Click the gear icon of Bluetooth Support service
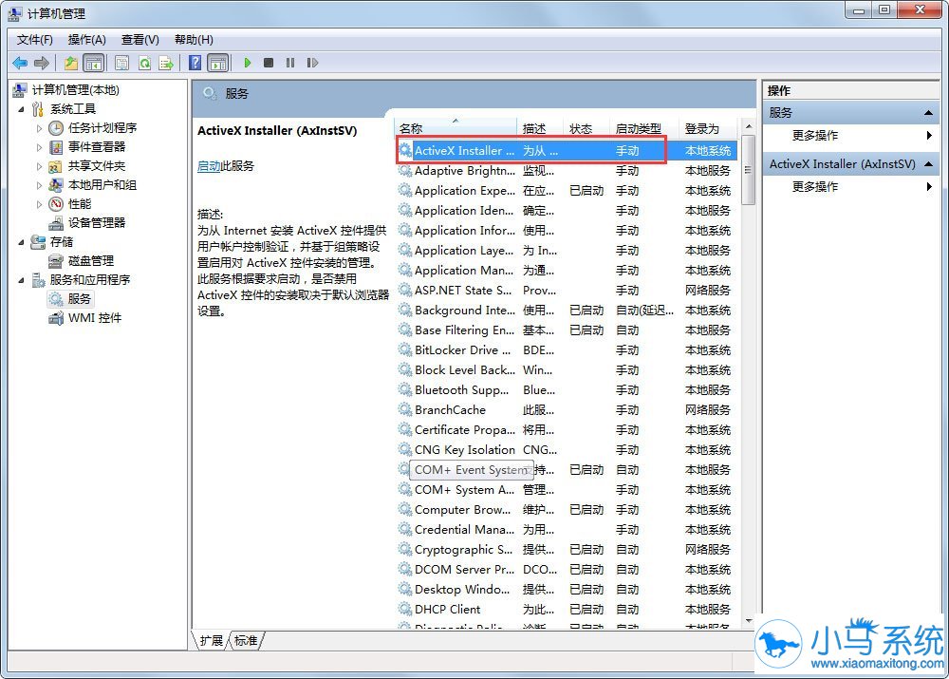 pyautogui.click(x=405, y=389)
